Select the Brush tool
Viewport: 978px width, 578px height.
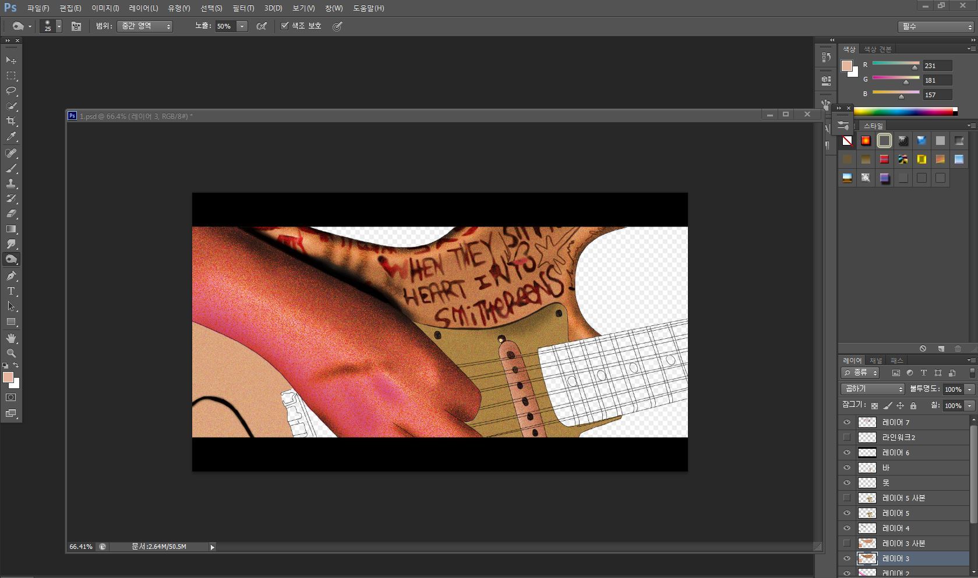tap(11, 168)
